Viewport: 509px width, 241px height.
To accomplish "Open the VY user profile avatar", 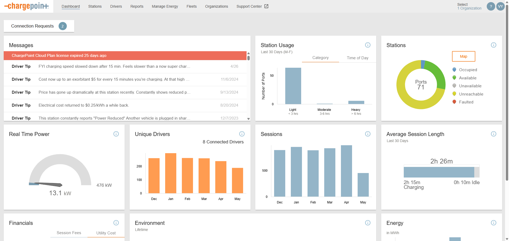I will click(x=500, y=6).
